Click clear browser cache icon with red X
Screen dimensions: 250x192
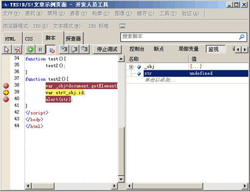[x=17, y=49]
